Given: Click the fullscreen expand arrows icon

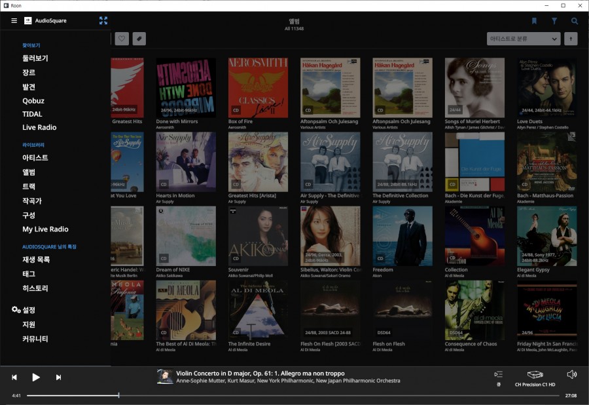Looking at the screenshot, I should 103,20.
